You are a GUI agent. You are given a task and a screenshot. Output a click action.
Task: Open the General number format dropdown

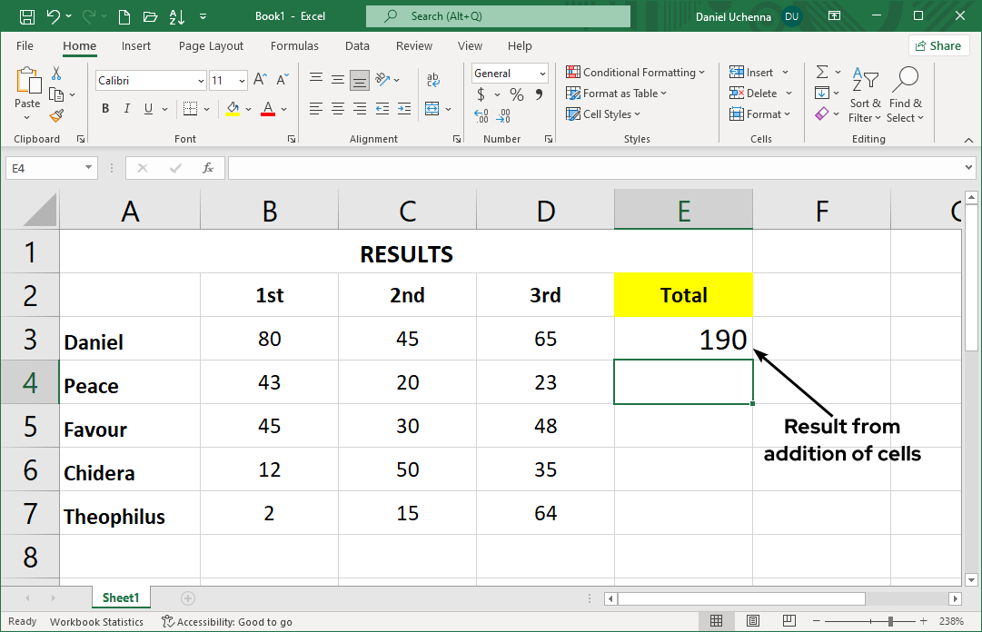tap(509, 73)
